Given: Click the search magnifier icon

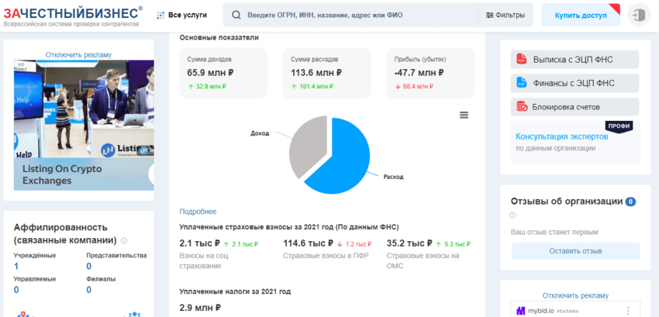Looking at the screenshot, I should point(236,16).
